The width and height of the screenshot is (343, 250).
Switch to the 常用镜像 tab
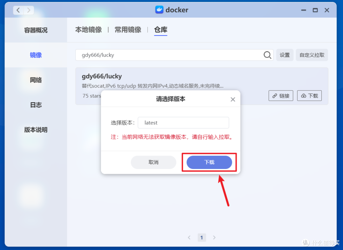128,30
